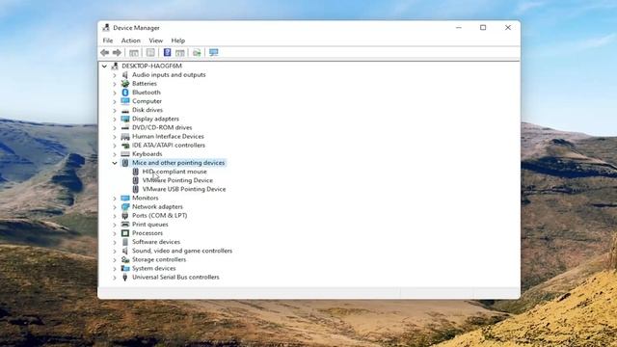This screenshot has height=347, width=617.
Task: Select the DVD/CD-ROM drives row
Action: tap(162, 127)
